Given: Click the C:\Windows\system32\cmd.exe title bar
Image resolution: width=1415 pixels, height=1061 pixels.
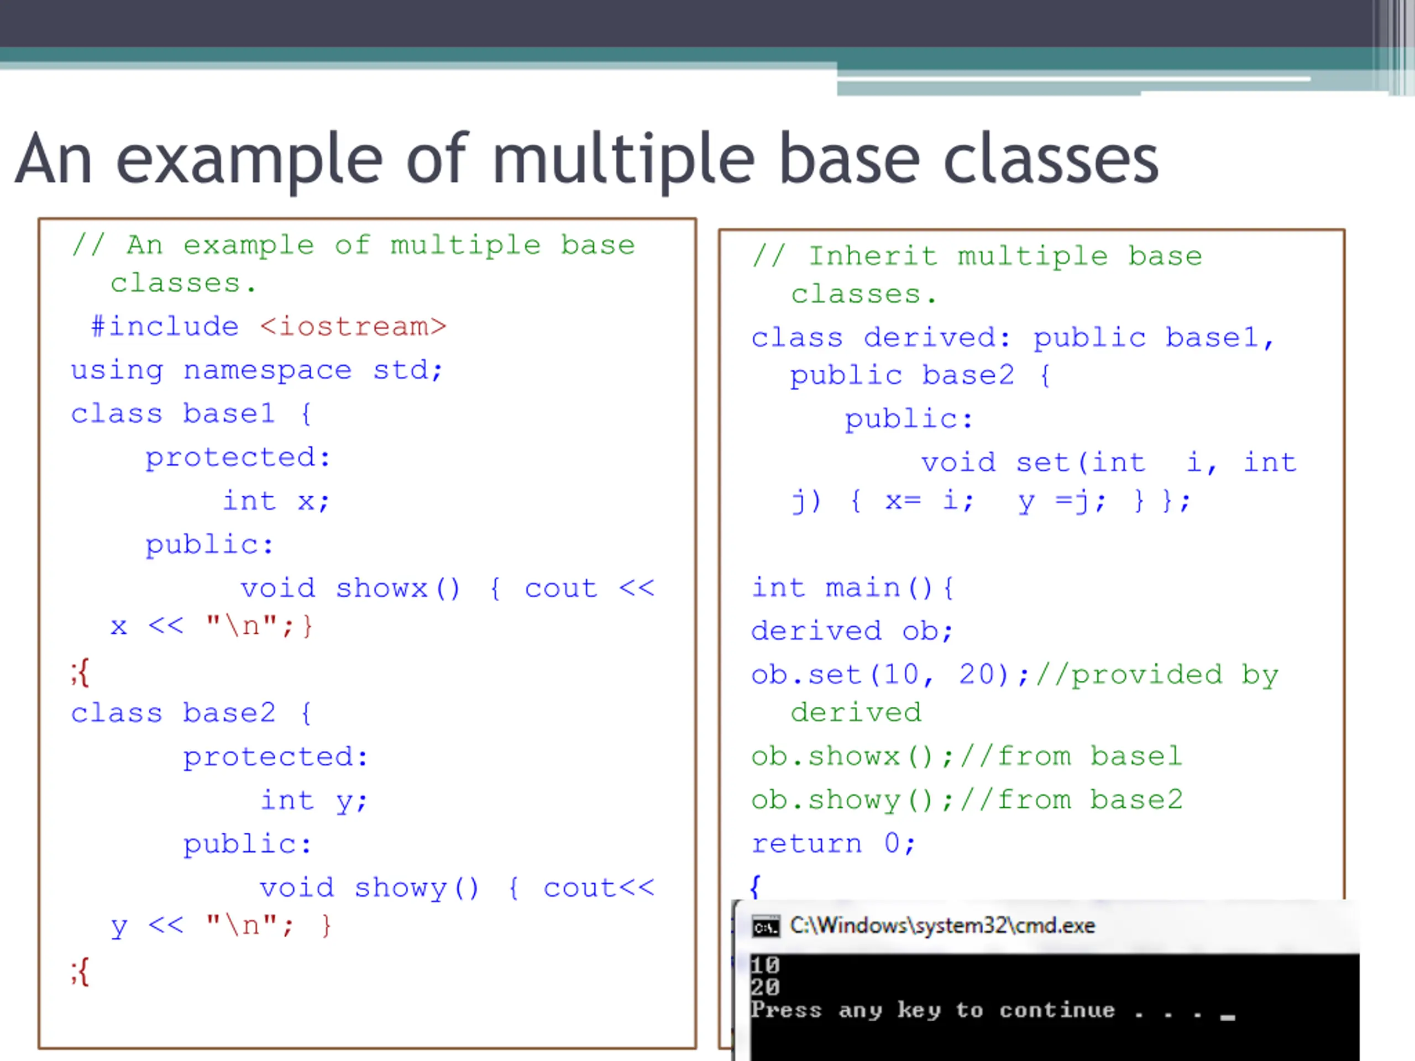Looking at the screenshot, I should (x=942, y=926).
